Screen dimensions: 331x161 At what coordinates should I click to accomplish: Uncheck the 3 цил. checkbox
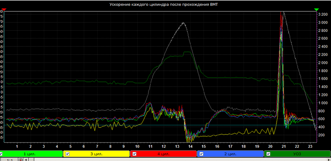[67, 154]
